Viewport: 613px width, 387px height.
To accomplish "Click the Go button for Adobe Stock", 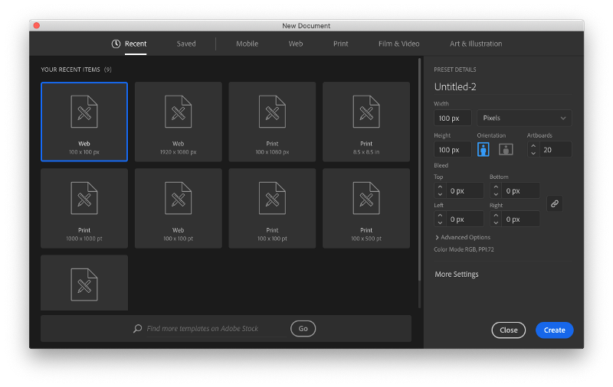I will (x=303, y=328).
